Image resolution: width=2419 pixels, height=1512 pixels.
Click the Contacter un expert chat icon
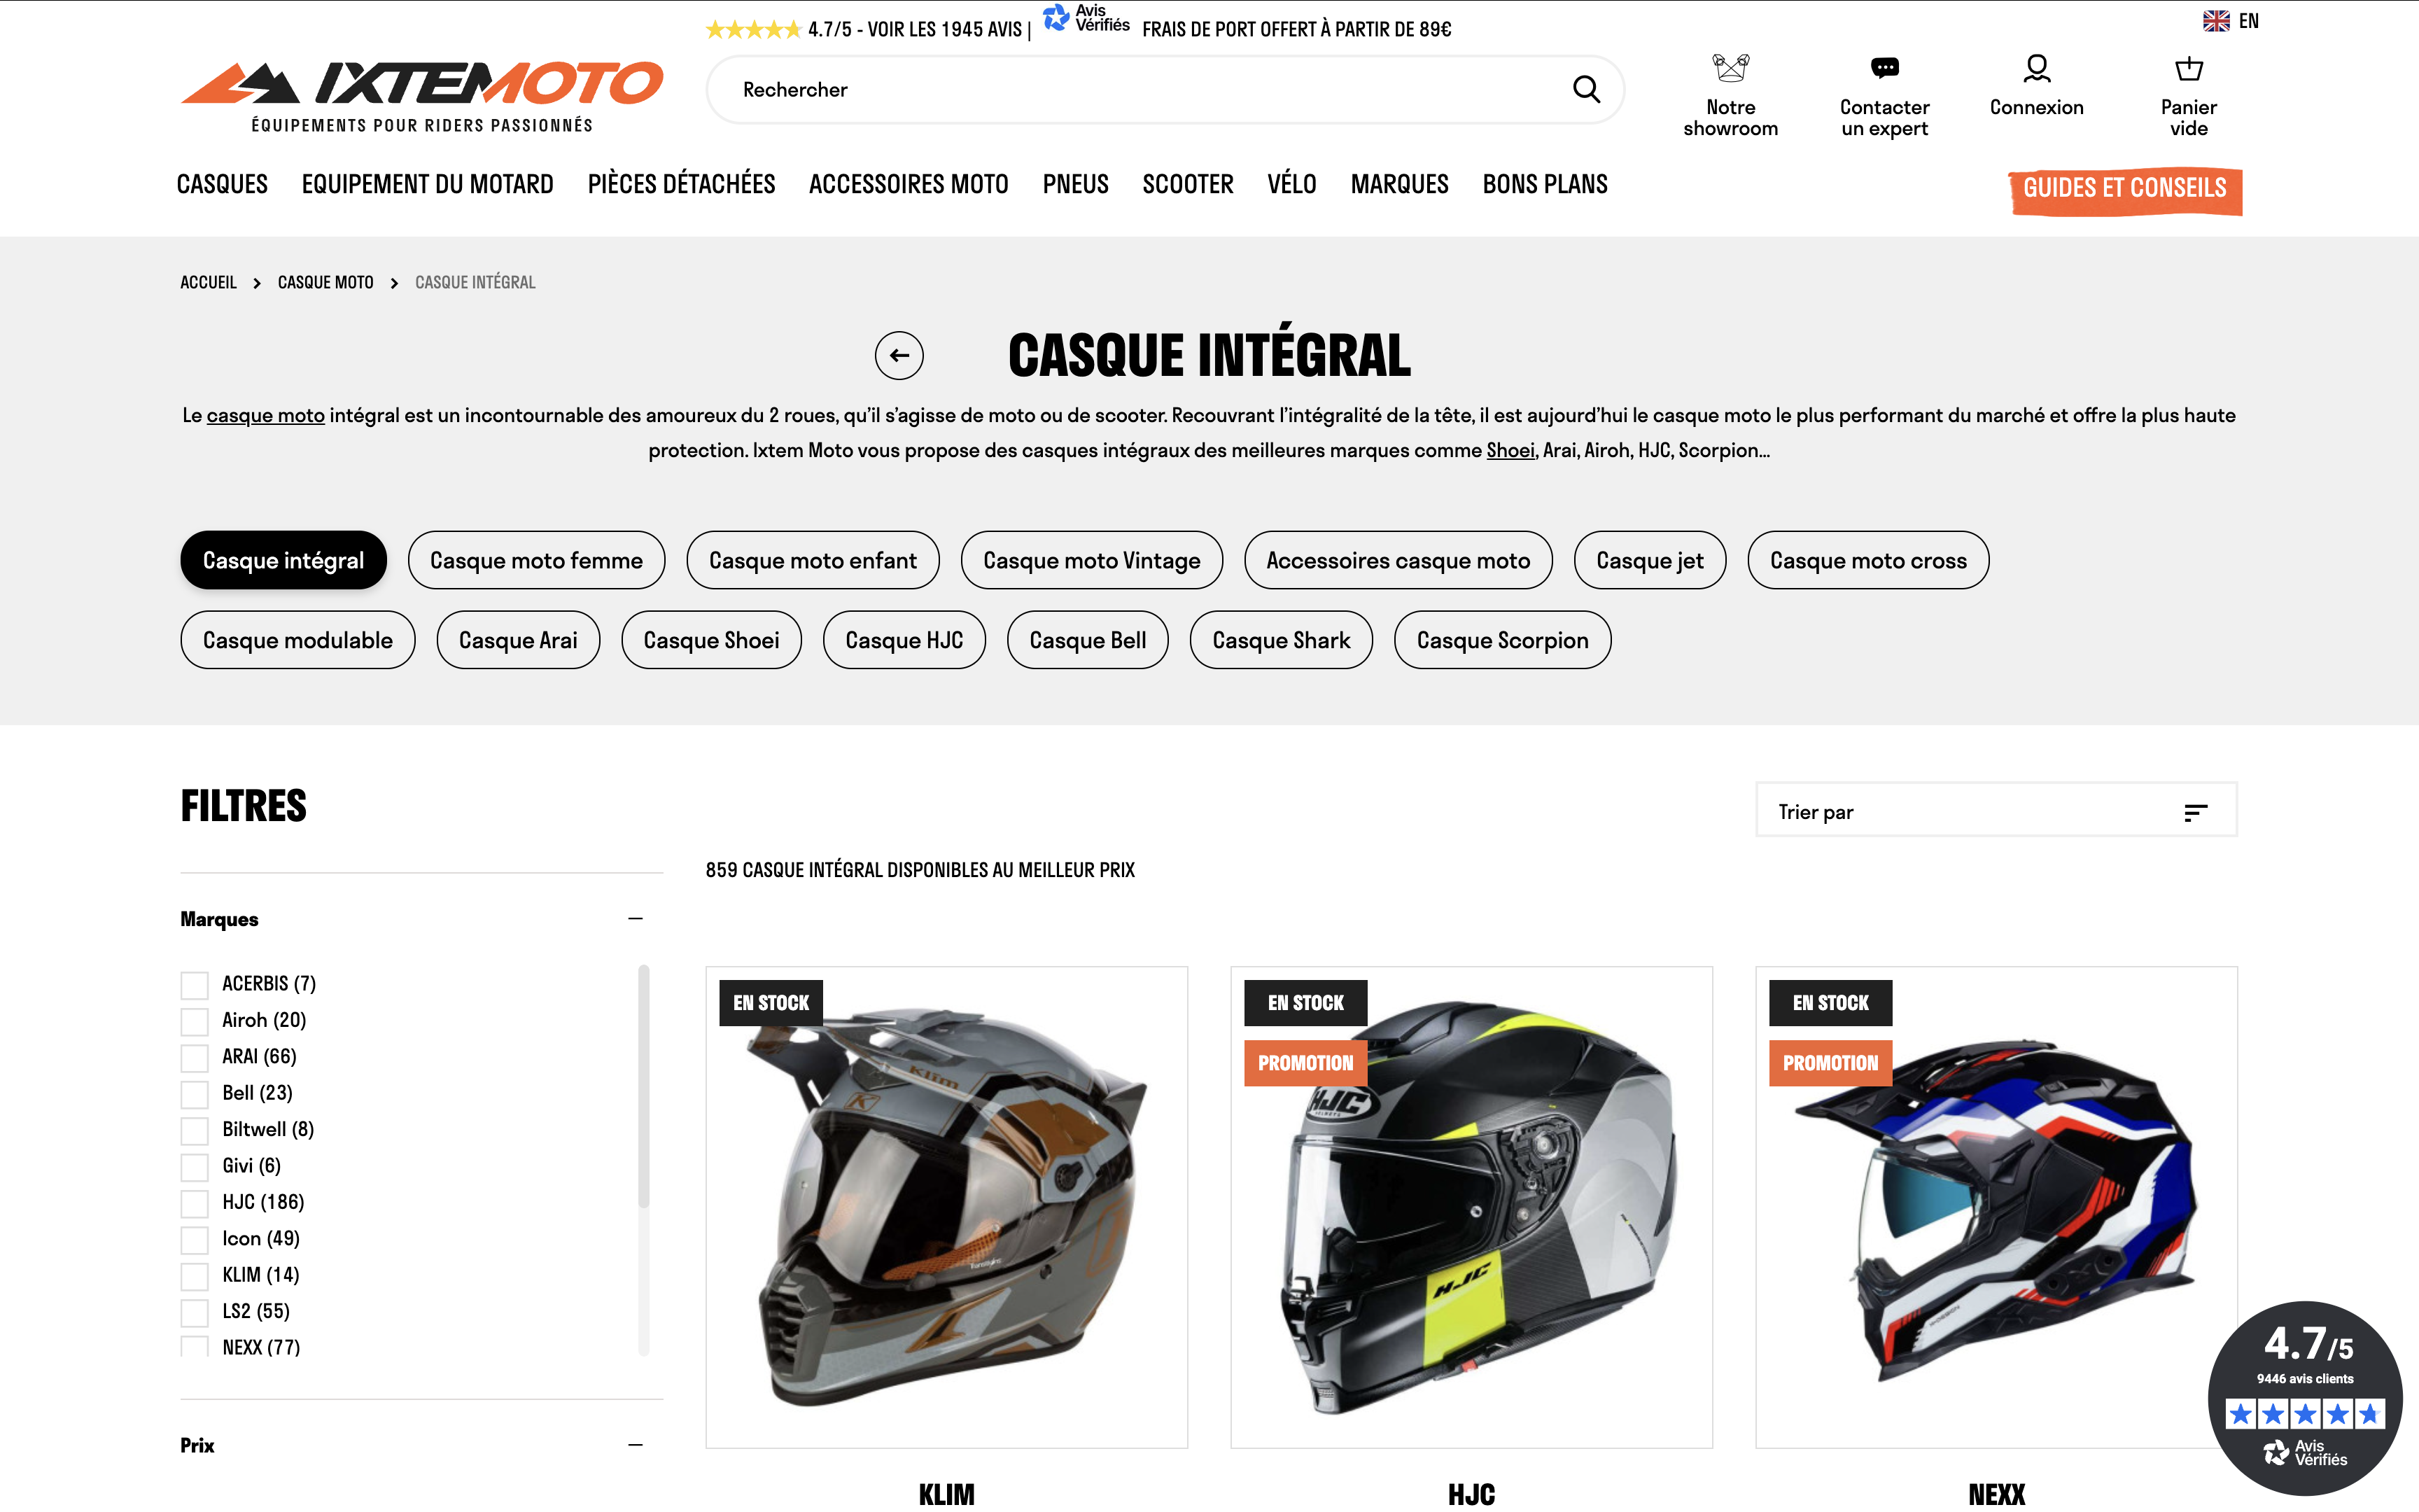click(1884, 68)
